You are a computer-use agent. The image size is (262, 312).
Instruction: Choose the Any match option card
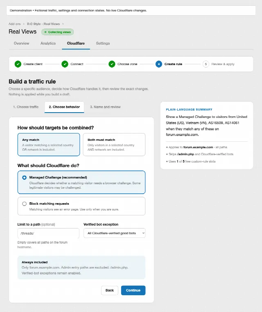click(49, 145)
